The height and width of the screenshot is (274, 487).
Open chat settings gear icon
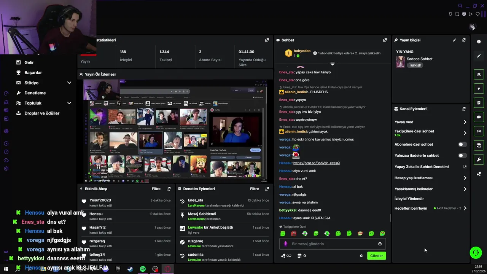(x=361, y=256)
